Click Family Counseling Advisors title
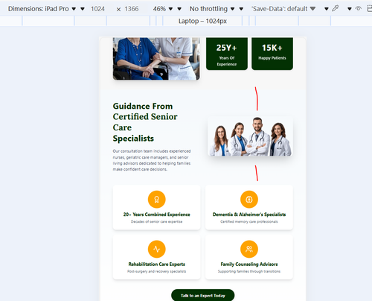This screenshot has width=372, height=301. tap(249, 264)
